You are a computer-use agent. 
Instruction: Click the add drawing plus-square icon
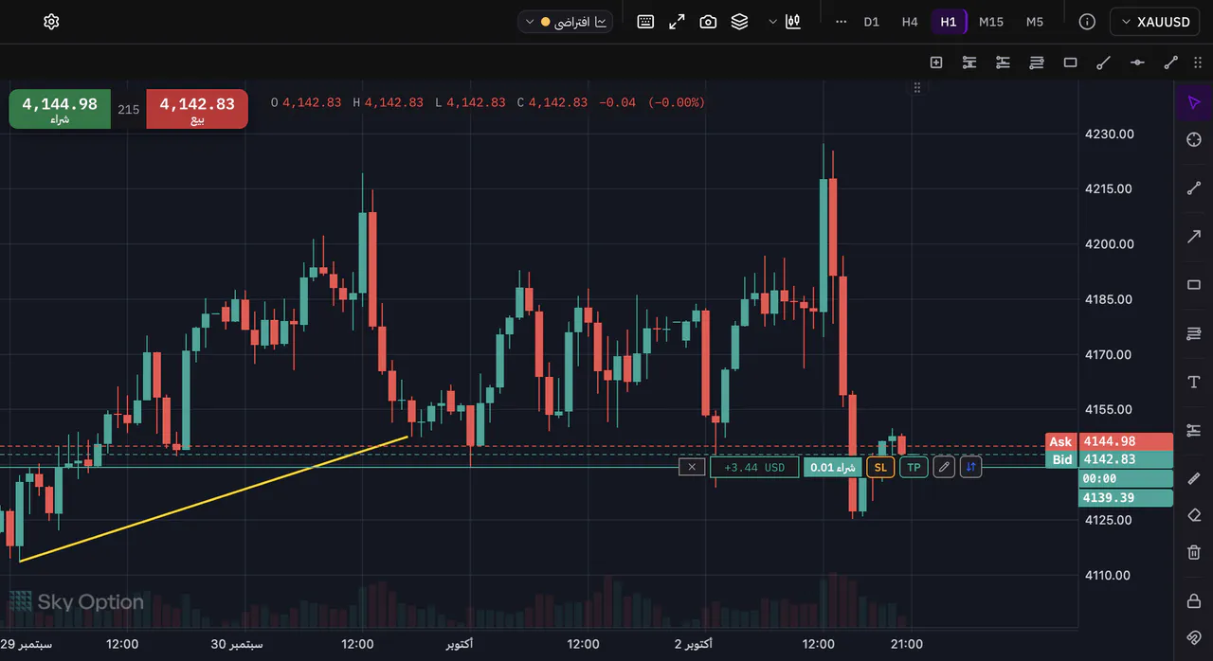tap(936, 63)
